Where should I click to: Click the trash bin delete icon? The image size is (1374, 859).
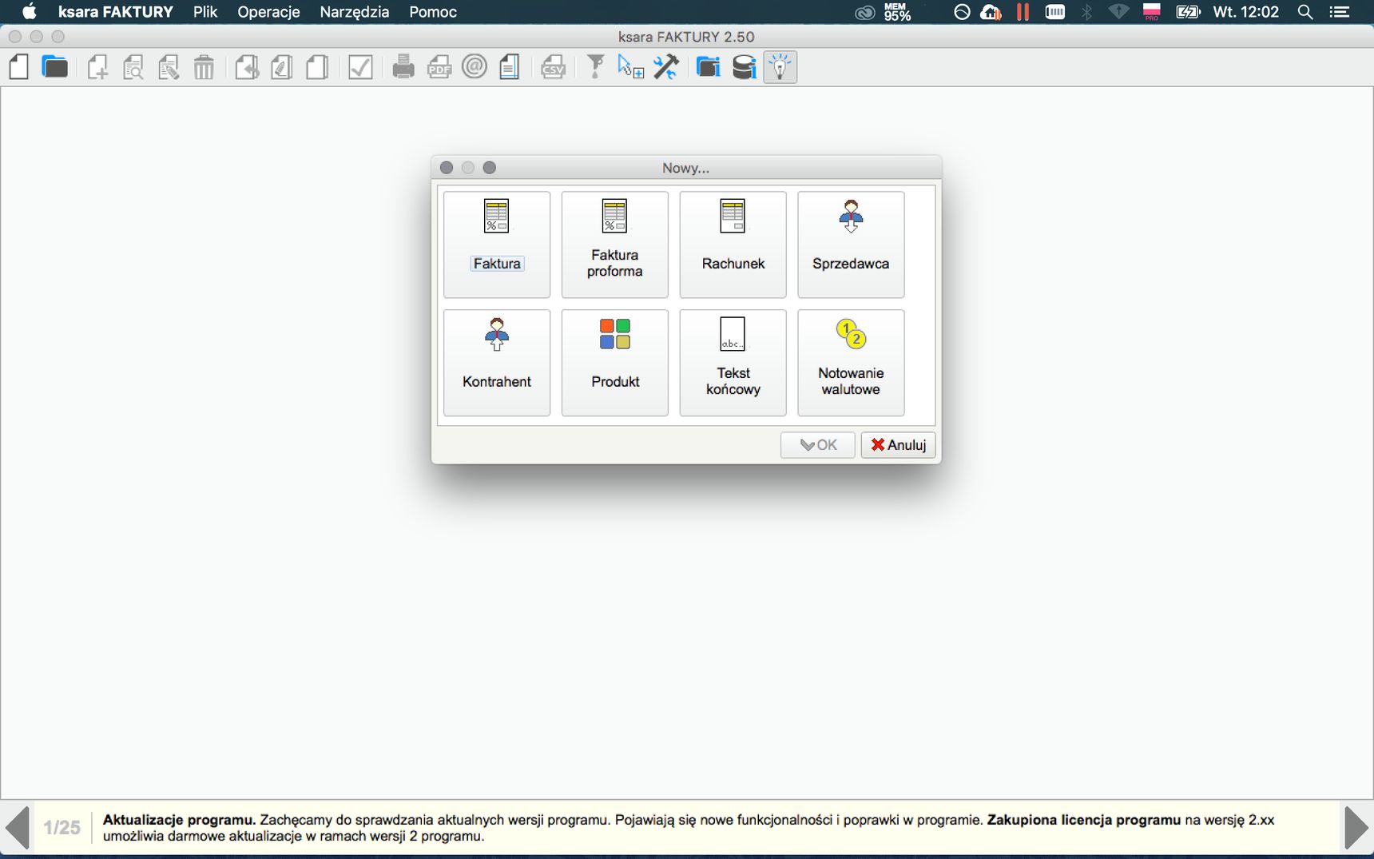[204, 67]
